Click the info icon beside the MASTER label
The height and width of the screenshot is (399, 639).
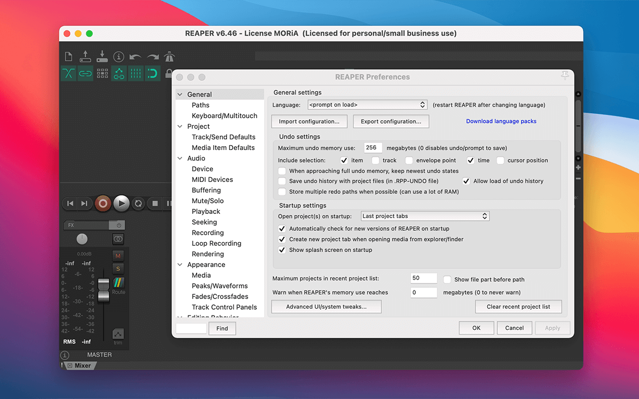[x=65, y=355]
